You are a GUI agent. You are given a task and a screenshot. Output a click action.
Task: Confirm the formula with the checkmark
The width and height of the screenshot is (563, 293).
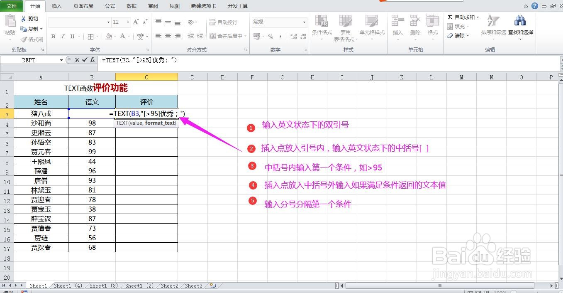point(85,60)
